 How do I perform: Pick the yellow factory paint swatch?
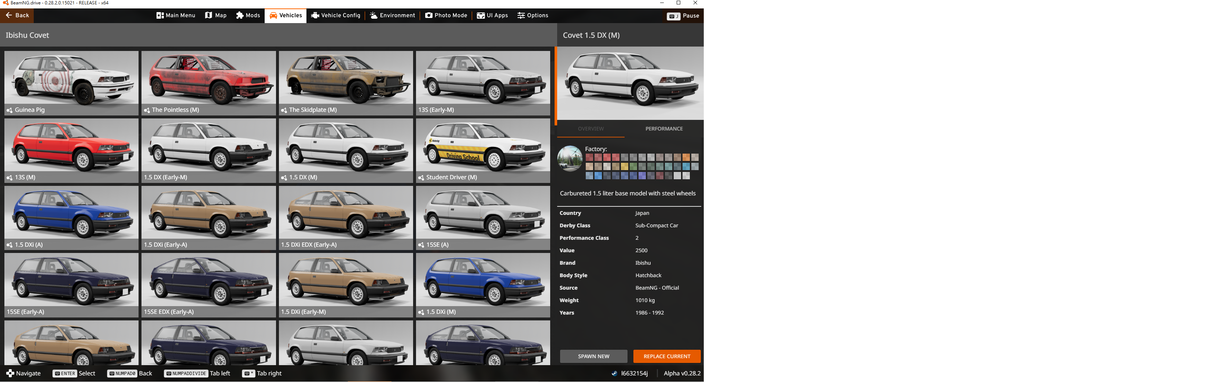point(624,166)
